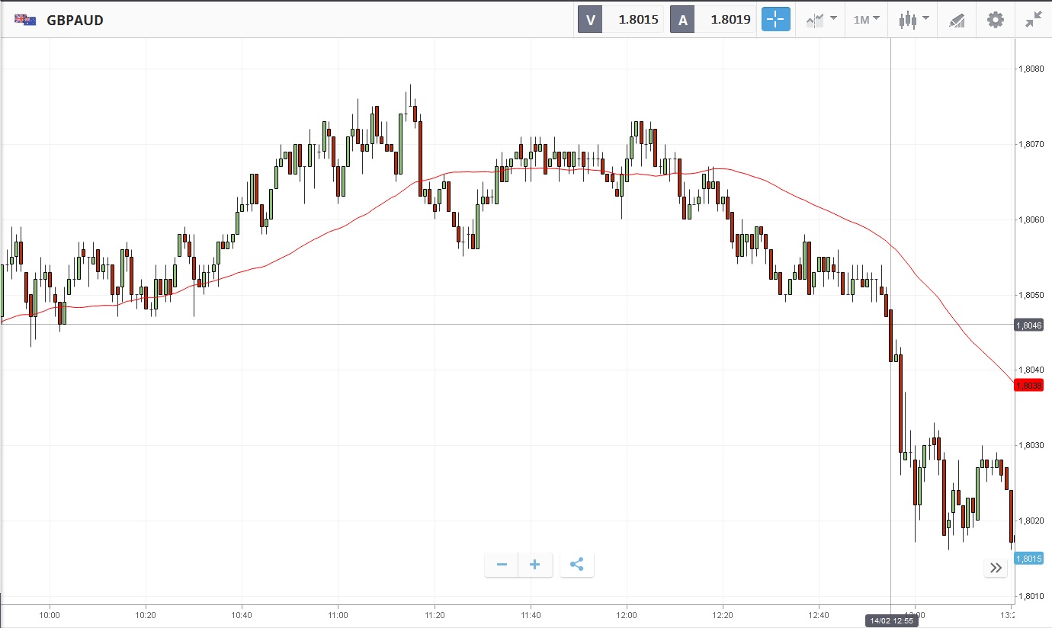The width and height of the screenshot is (1052, 628).
Task: Open the drawing tools pencil icon
Action: [957, 20]
